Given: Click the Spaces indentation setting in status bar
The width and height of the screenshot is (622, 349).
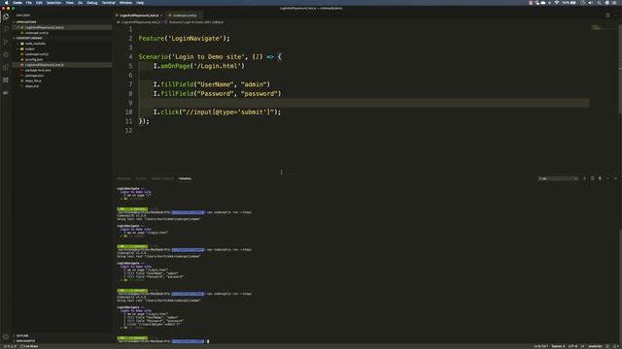Looking at the screenshot, I should 558,346.
